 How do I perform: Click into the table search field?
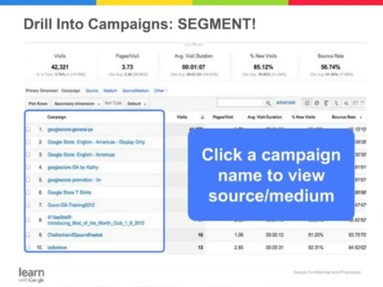pyautogui.click(x=240, y=103)
